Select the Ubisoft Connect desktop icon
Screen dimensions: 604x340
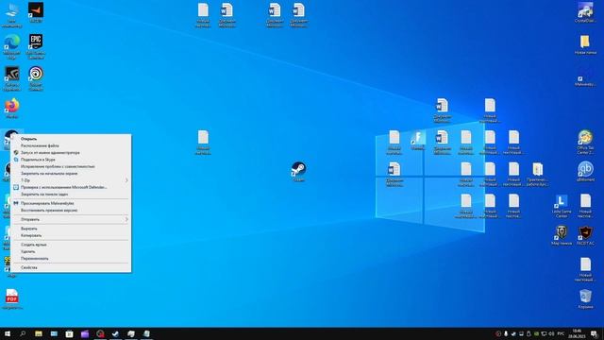click(36, 78)
